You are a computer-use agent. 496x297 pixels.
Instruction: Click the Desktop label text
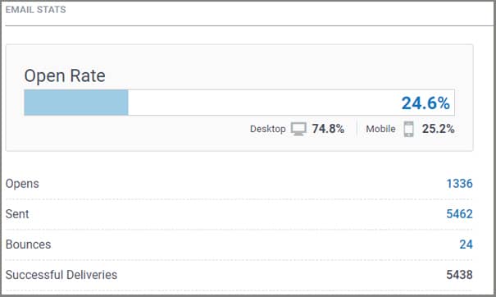pyautogui.click(x=267, y=129)
